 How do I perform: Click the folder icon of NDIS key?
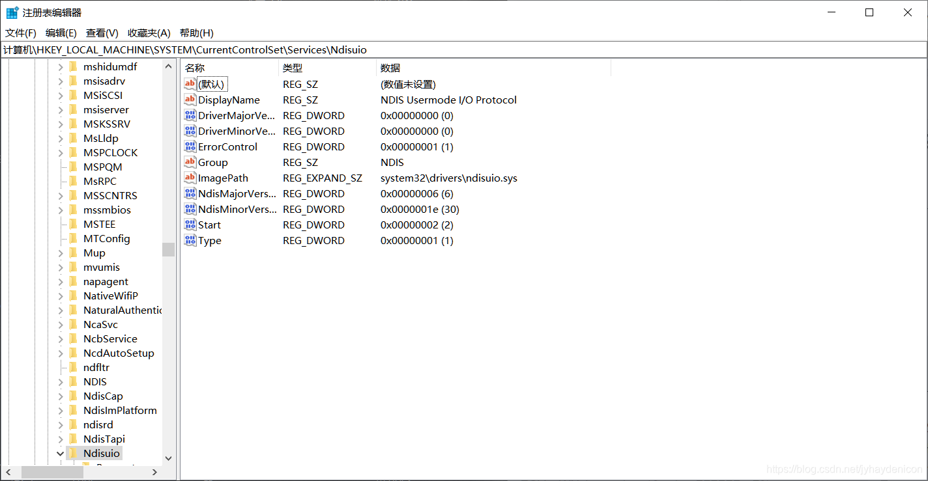[x=73, y=381]
